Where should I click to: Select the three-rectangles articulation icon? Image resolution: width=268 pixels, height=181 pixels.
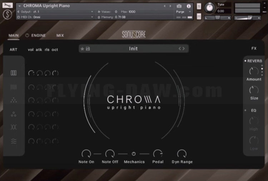(x=14, y=73)
